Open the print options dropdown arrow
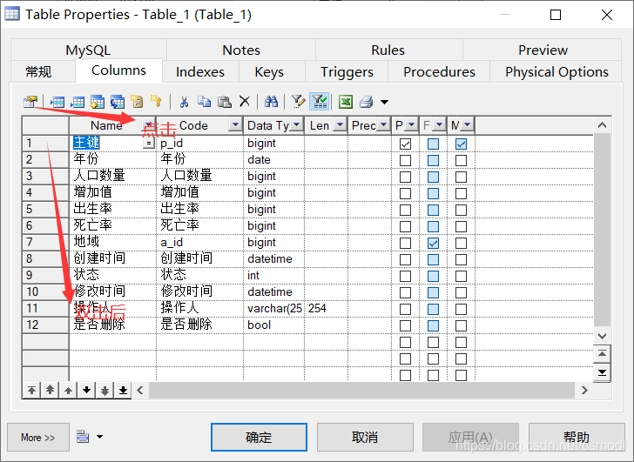This screenshot has width=634, height=462. pos(384,102)
